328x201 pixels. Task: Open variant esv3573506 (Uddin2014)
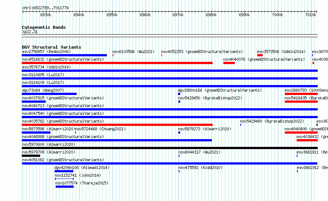[x=281, y=52]
